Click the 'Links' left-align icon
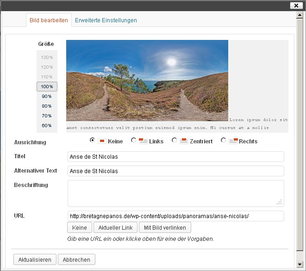The image size is (306, 271). (x=143, y=141)
